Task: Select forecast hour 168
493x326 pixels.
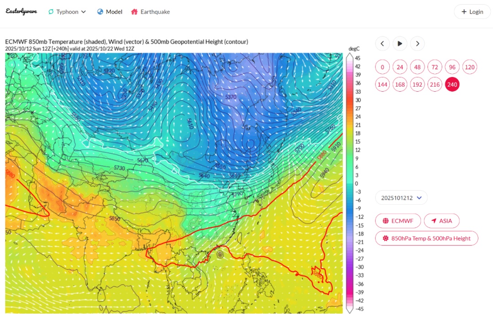Action: point(400,84)
